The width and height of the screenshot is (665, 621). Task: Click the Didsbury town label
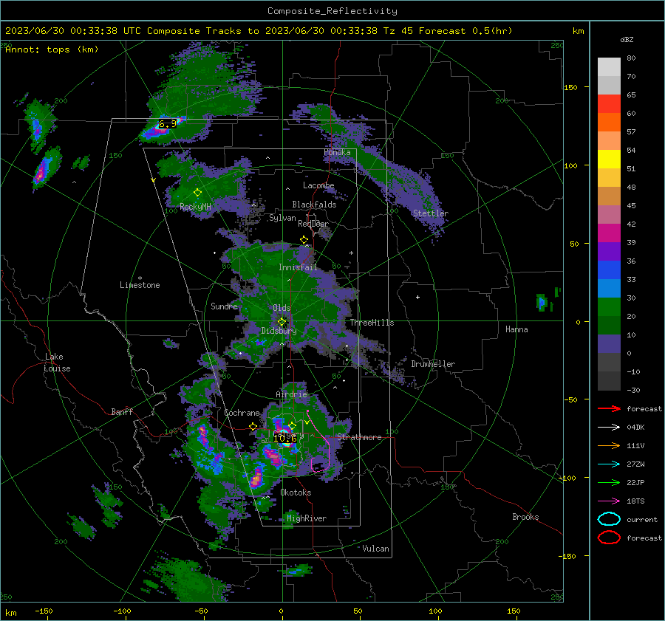click(x=279, y=331)
